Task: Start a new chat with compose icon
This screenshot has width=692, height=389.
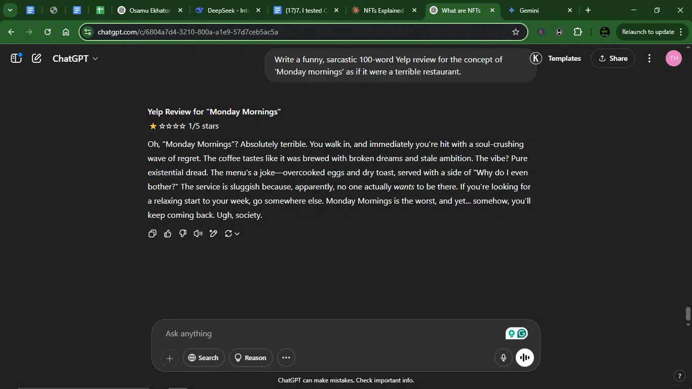Action: point(36,58)
